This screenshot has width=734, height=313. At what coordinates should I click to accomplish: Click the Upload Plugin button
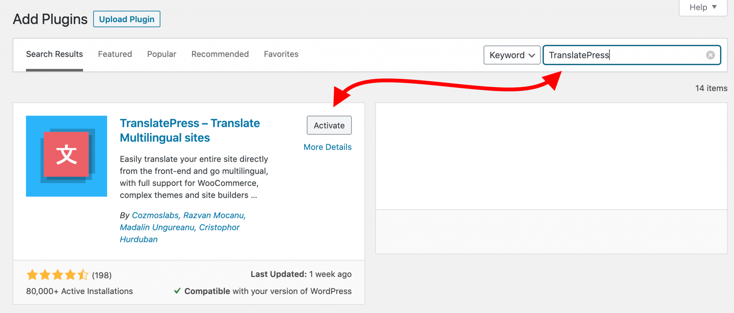coord(127,19)
